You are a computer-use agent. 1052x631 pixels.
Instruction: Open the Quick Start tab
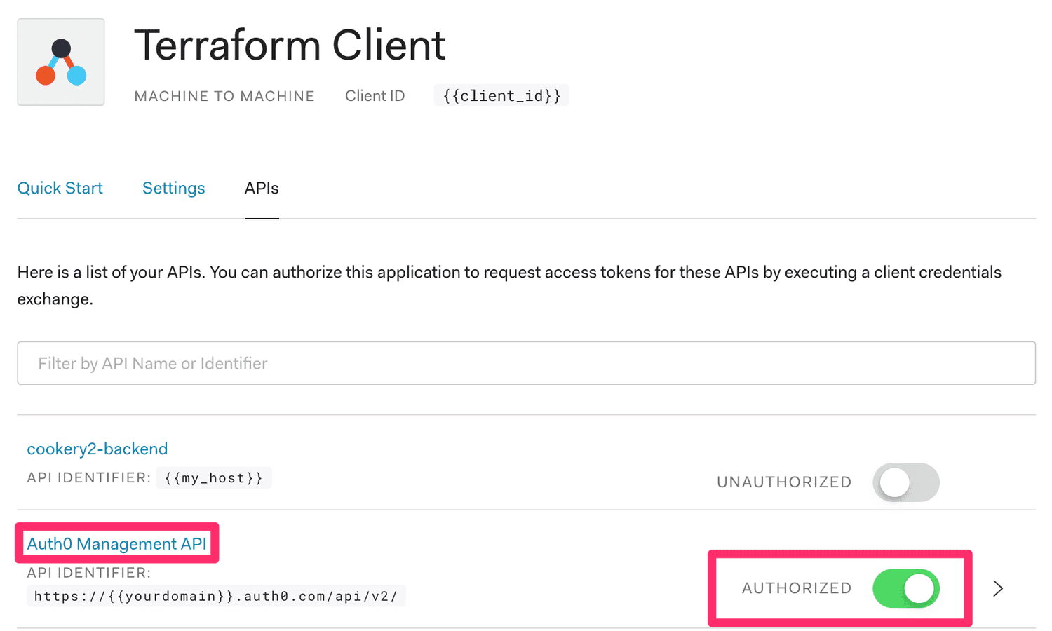[60, 188]
